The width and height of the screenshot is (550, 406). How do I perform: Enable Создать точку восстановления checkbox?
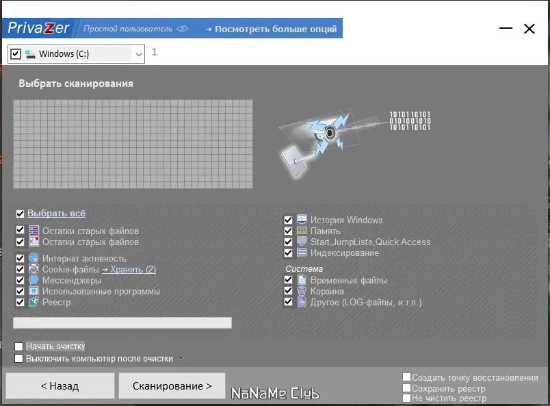coord(406,377)
